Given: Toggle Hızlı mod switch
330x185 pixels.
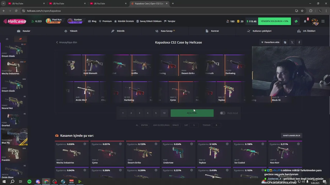Looking at the screenshot, I should pyautogui.click(x=222, y=113).
